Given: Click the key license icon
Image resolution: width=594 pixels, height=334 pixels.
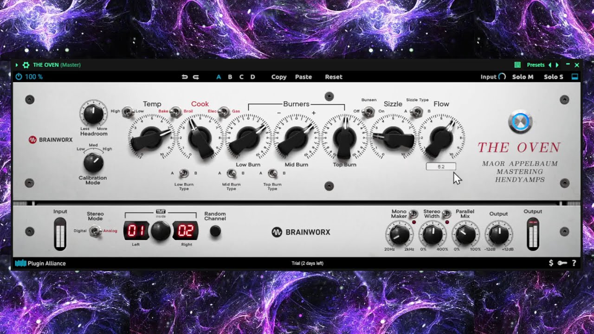Looking at the screenshot, I should click(562, 263).
